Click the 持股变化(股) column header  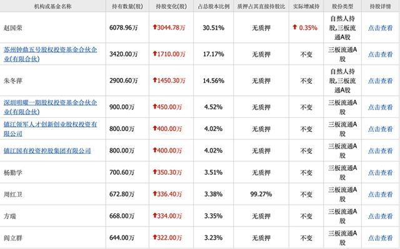[171, 6]
